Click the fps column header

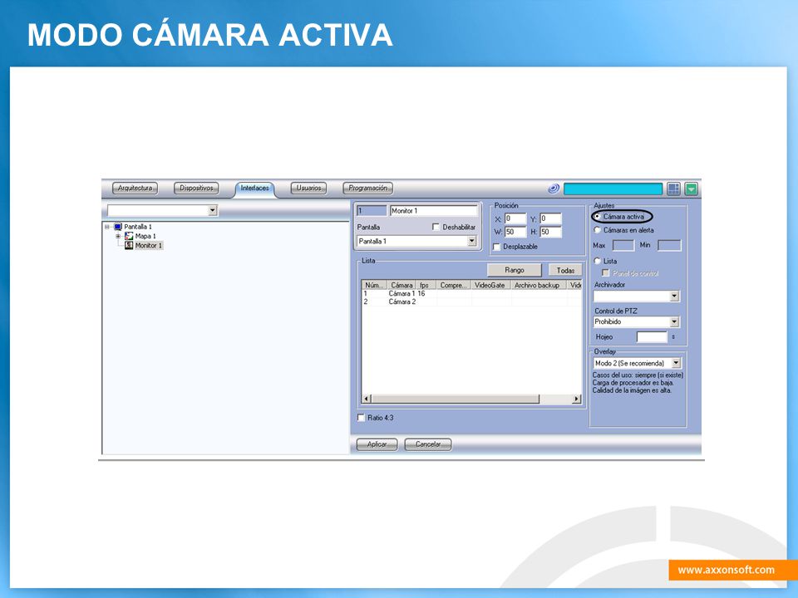[x=426, y=285]
